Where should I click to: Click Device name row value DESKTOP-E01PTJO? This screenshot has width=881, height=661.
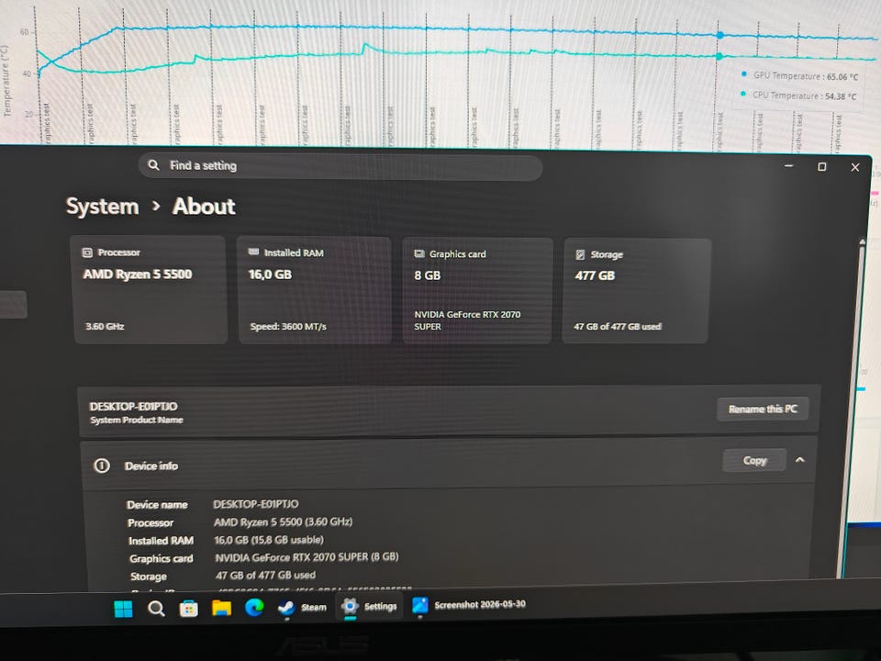(x=256, y=504)
